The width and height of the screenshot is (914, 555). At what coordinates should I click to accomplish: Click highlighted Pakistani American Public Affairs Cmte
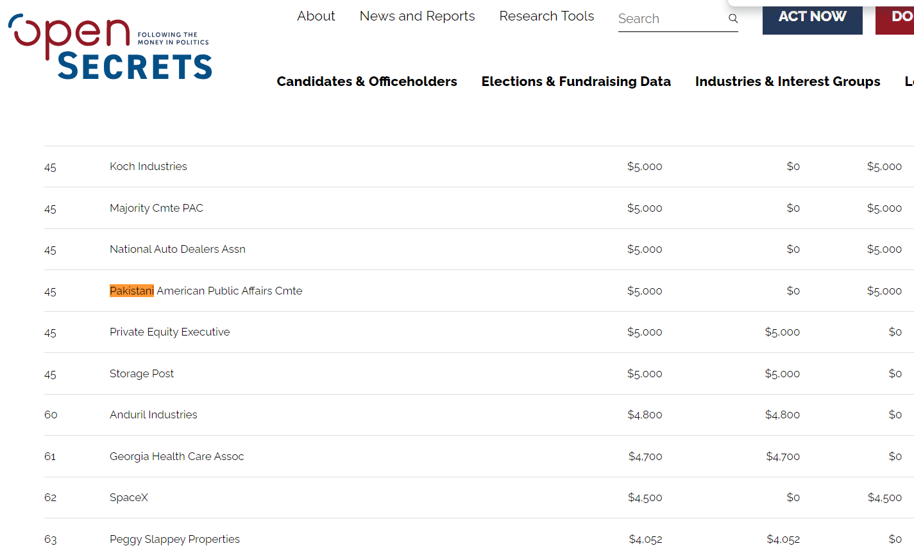(206, 291)
